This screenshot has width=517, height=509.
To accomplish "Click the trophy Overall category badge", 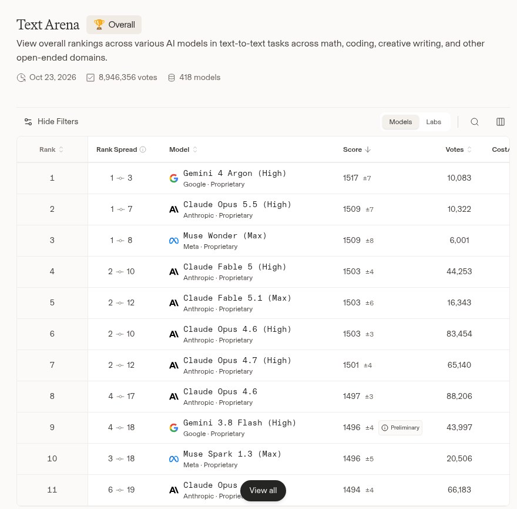I will point(114,25).
